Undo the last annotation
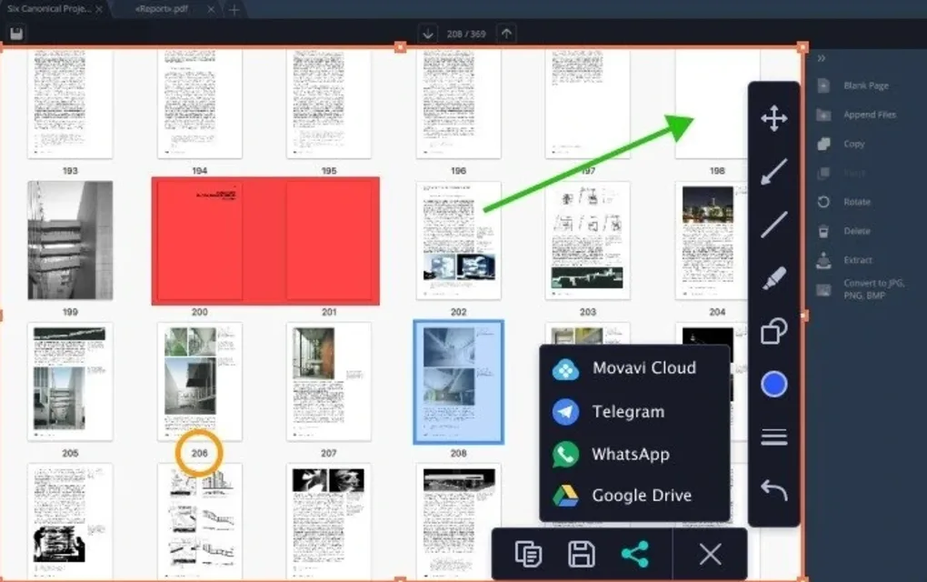Viewport: 927px width, 582px height. coord(773,489)
